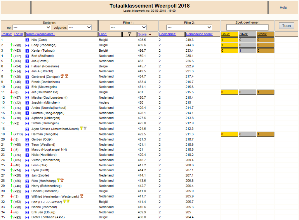
Task: Click the blue profile icon beside Nils (Gent)
Action: [27, 40]
